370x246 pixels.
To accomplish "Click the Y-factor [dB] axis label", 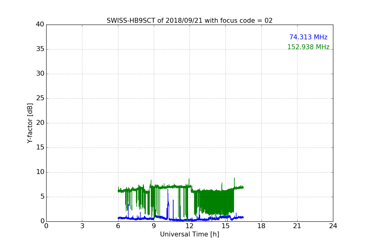I will tap(30, 123).
